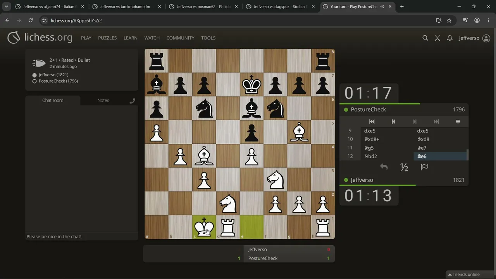This screenshot has height=279, width=496.
Task: Expand the friends online panel
Action: pyautogui.click(x=466, y=274)
